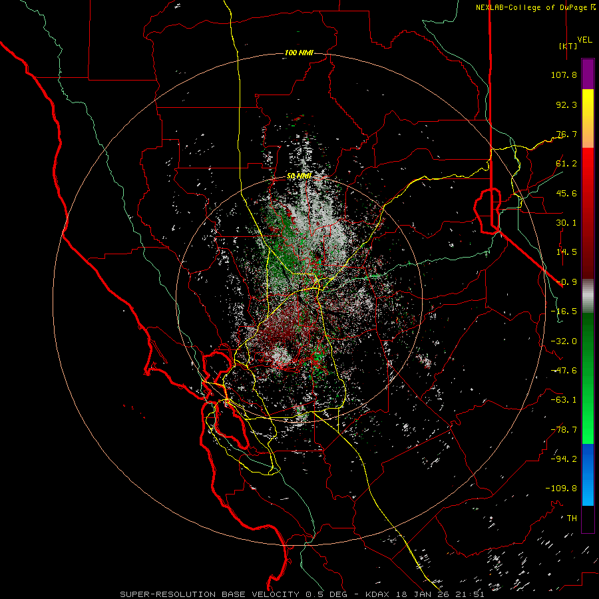The image size is (599, 599).
Task: Click the 61.2 velocity scale value
Action: pyautogui.click(x=566, y=164)
